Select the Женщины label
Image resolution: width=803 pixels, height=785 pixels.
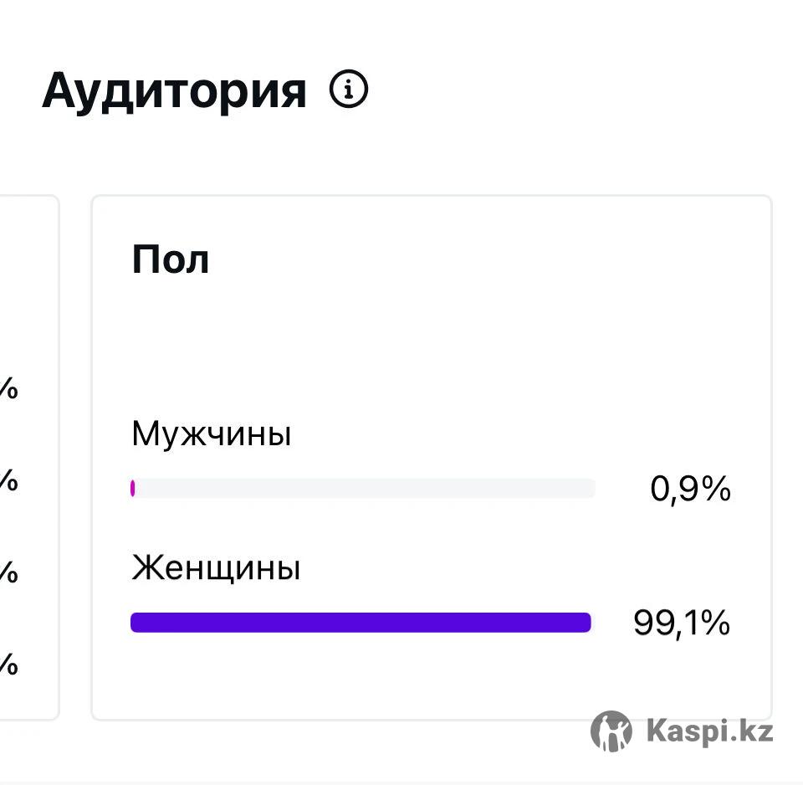pos(216,569)
